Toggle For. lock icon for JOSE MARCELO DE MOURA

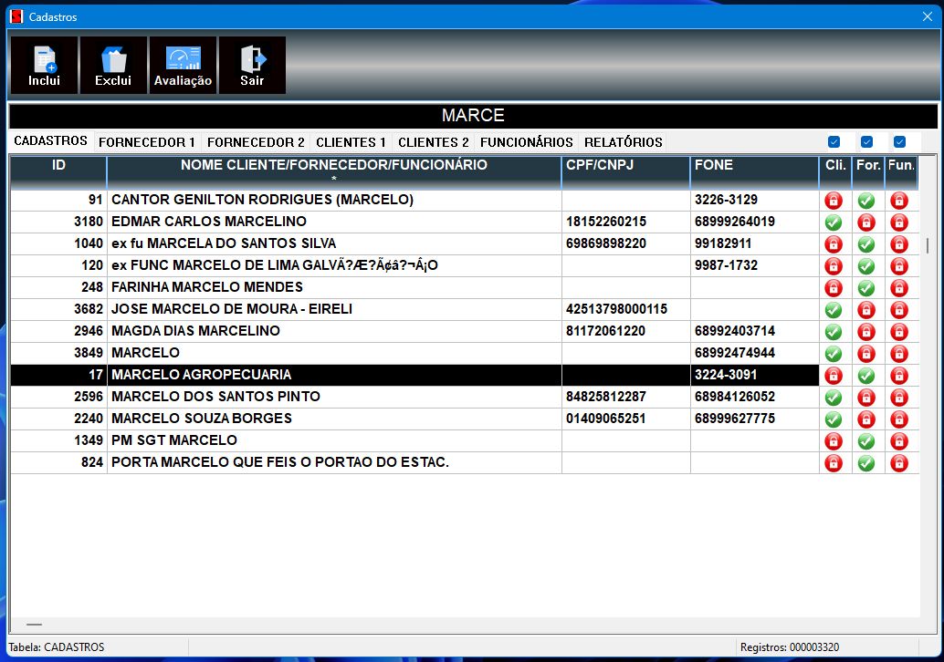pos(866,310)
